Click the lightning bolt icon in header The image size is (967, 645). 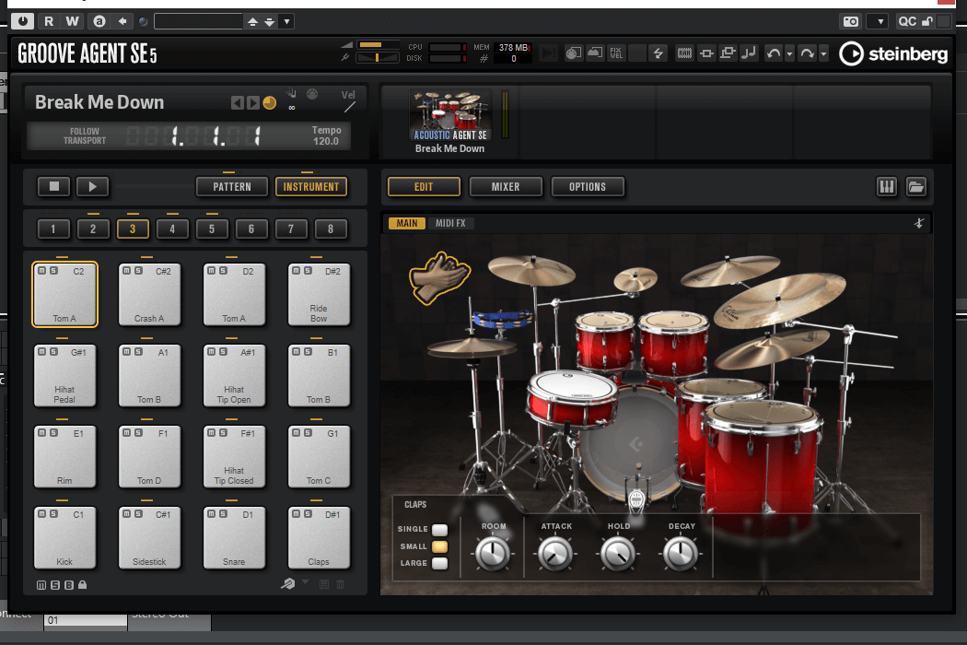tap(658, 53)
